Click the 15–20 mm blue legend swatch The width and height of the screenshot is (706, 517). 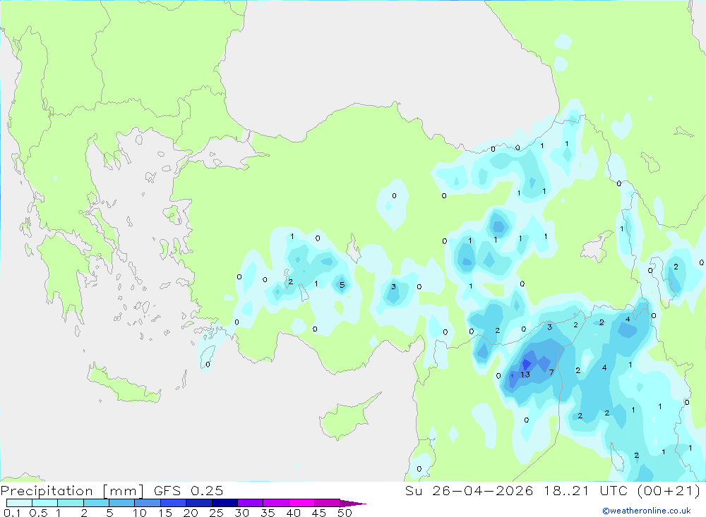click(x=174, y=503)
